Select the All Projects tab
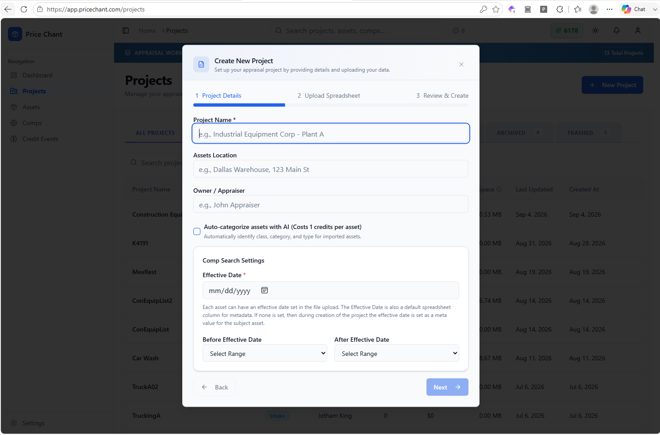 click(x=155, y=133)
